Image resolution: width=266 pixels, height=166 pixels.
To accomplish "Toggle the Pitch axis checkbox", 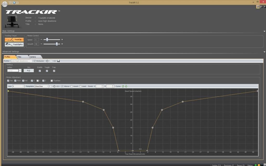I will click(x=15, y=81).
